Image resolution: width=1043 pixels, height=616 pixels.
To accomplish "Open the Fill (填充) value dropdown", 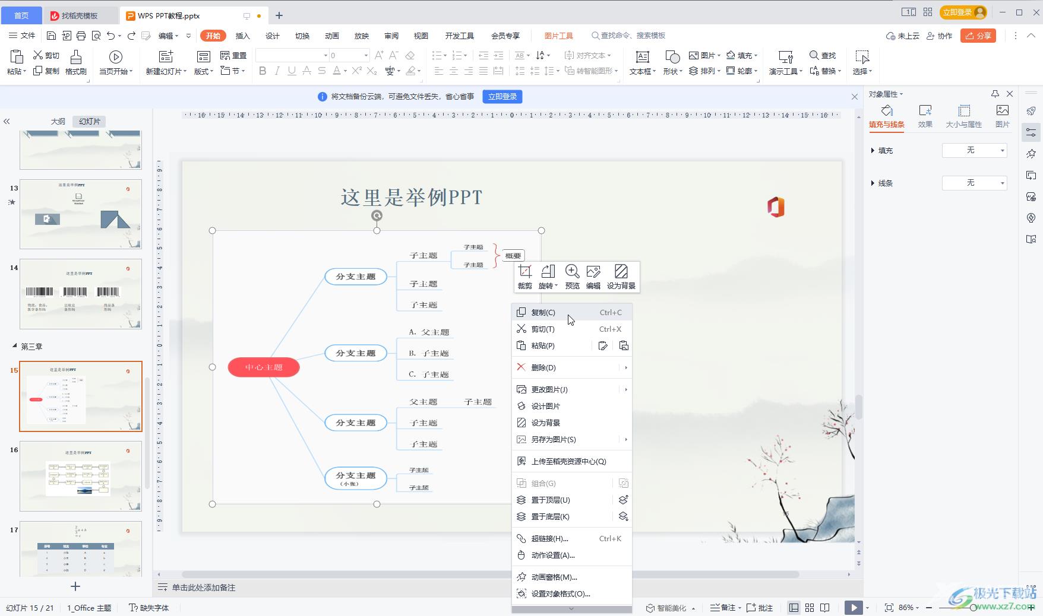I will click(975, 151).
